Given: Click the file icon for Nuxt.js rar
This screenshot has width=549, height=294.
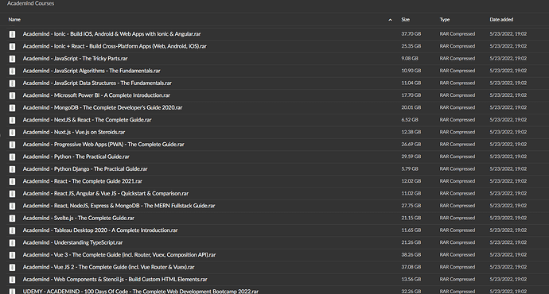Looking at the screenshot, I should pos(12,132).
